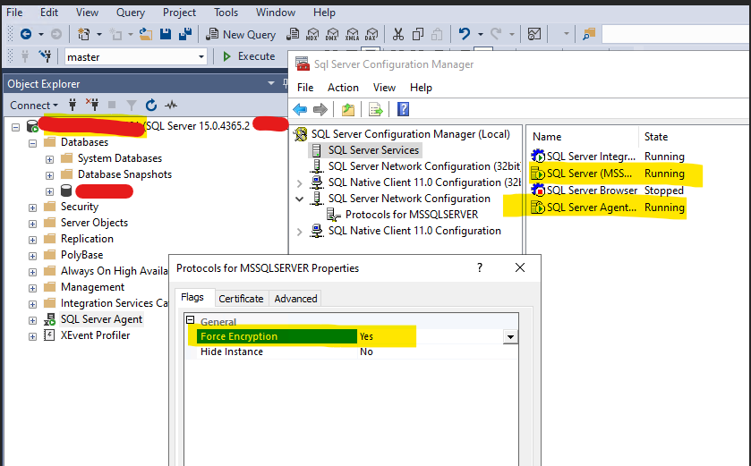Image resolution: width=751 pixels, height=466 pixels.
Task: Click the gray Forward arrow in Configuration Manager
Action: coord(320,109)
